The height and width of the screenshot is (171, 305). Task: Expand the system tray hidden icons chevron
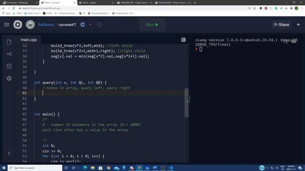pyautogui.click(x=267, y=168)
